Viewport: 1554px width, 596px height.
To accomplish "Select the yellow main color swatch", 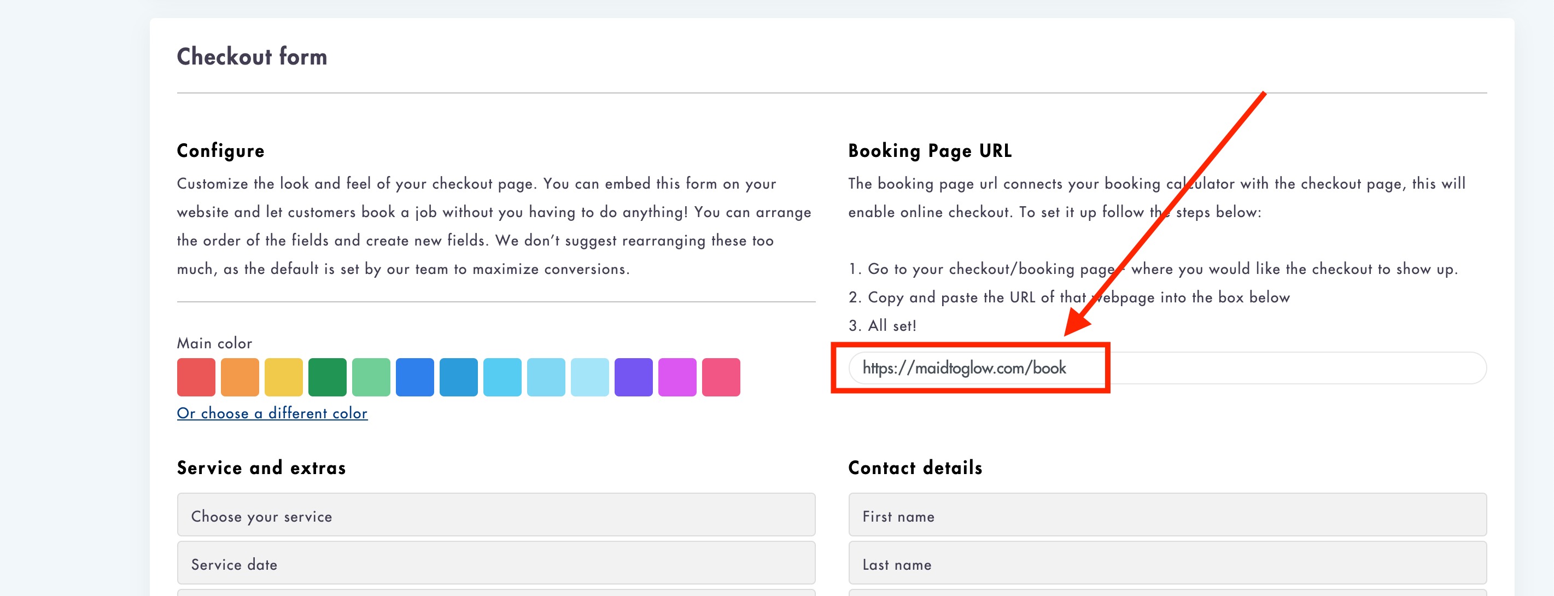I will pyautogui.click(x=284, y=377).
